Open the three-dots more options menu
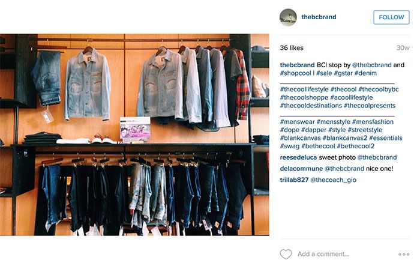Screen dimensions: 420x269 [x=404, y=254]
